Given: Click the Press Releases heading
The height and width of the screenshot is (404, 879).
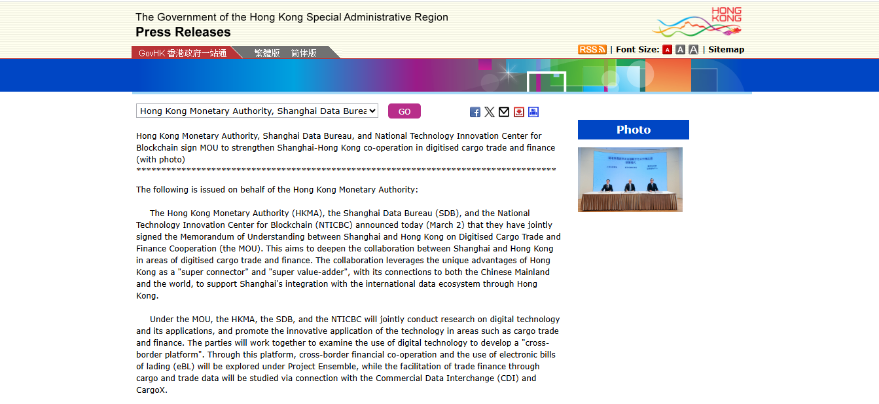Looking at the screenshot, I should [183, 32].
